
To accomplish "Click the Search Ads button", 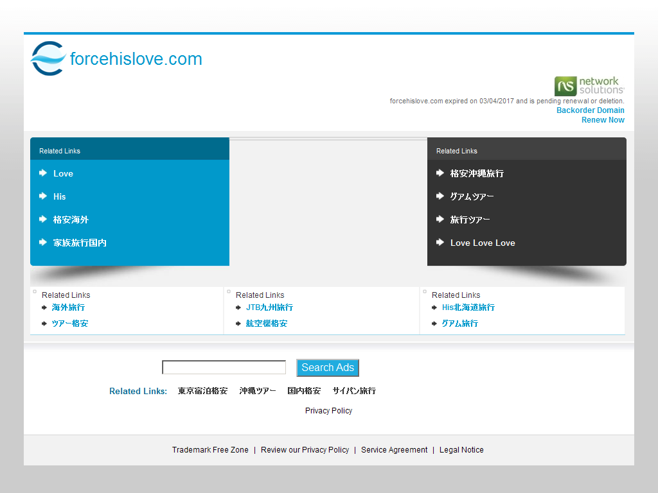I will [x=328, y=368].
